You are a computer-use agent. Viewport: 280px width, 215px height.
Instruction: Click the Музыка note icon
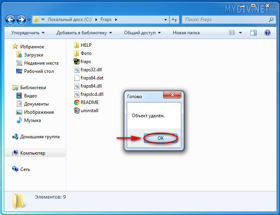coord(19,120)
